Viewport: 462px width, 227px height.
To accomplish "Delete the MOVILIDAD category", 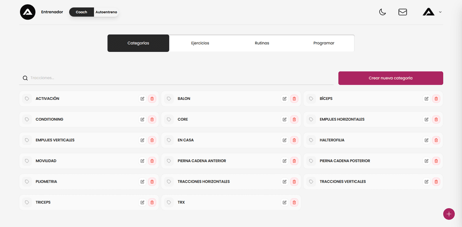I will [x=152, y=161].
